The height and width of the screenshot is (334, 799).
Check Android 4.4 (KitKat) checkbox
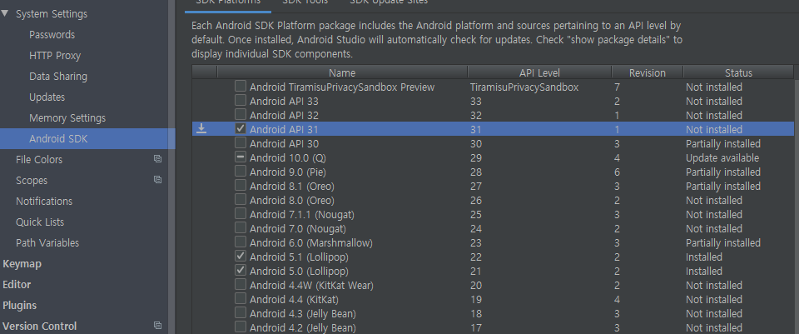(241, 299)
